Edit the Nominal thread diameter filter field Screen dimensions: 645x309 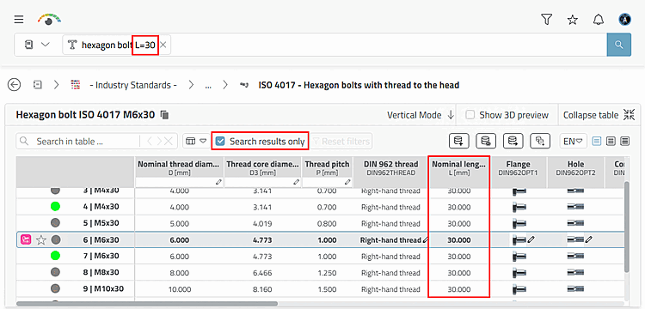coord(180,182)
